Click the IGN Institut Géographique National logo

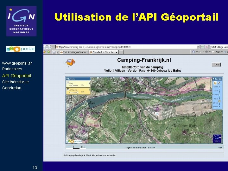[21, 21]
